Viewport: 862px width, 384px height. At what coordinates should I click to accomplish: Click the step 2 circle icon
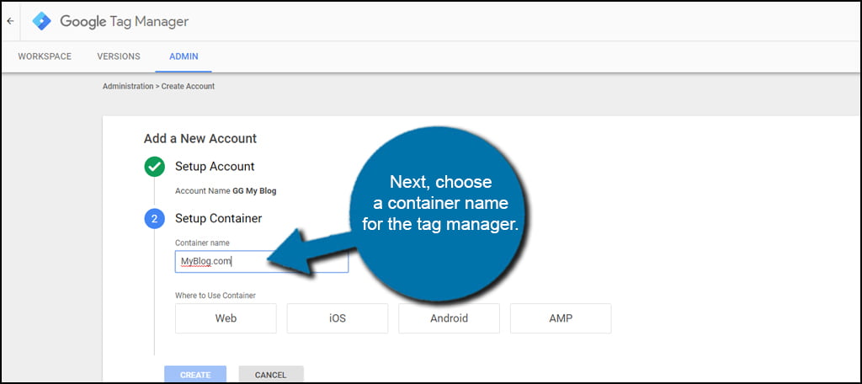[x=155, y=219]
